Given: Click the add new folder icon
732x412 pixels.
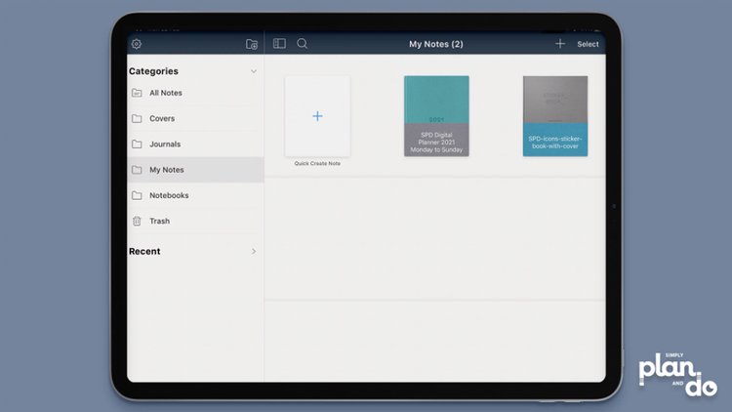Looking at the screenshot, I should click(252, 44).
